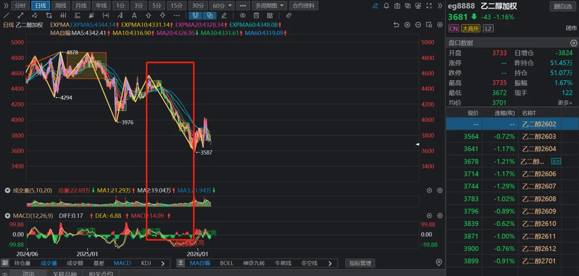Open 指标管理 indicator manager
579x276 pixels.
click(x=360, y=263)
